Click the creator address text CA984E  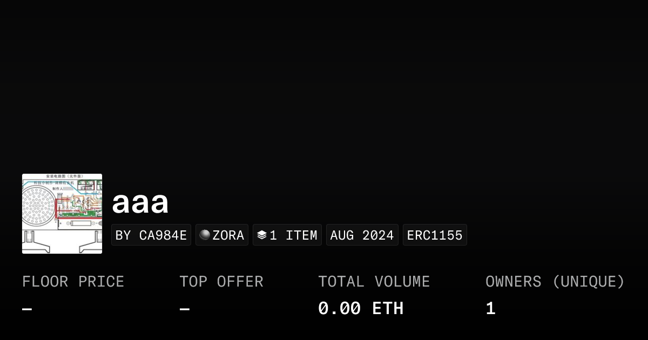pyautogui.click(x=163, y=235)
